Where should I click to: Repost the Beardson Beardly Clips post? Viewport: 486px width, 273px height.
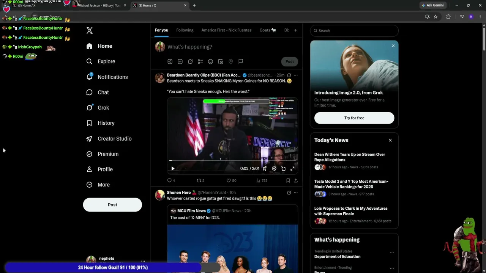(x=200, y=180)
